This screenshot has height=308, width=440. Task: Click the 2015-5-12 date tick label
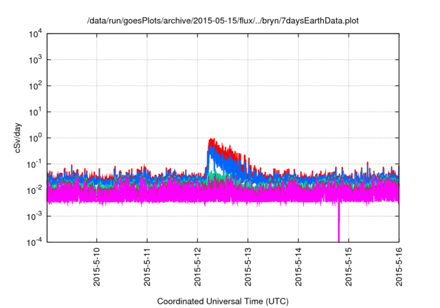pos(197,267)
